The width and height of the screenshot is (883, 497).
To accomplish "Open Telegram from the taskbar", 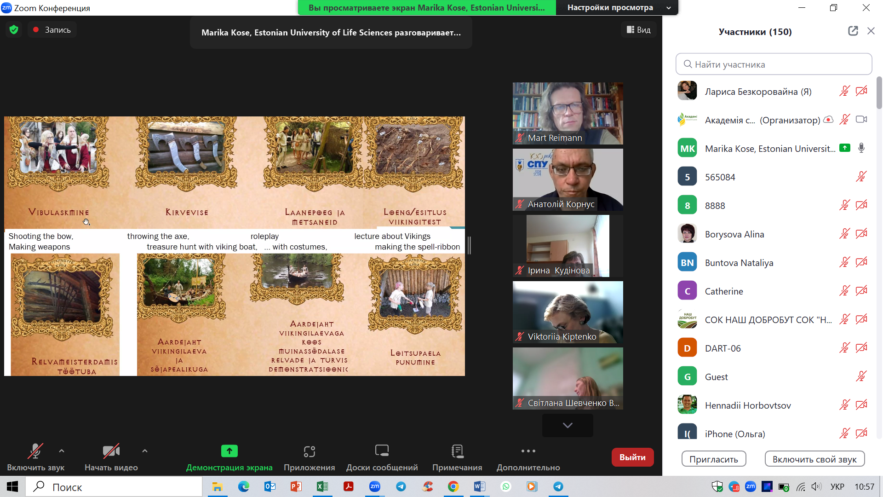I will pyautogui.click(x=401, y=487).
